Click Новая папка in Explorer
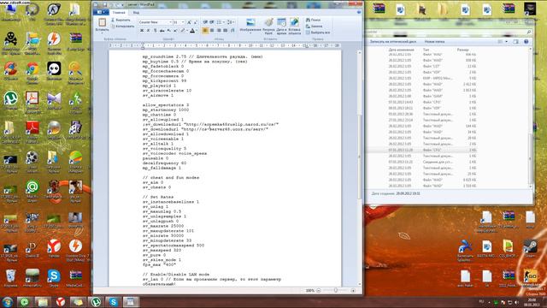The height and width of the screenshot is (308, 547). coord(434,42)
